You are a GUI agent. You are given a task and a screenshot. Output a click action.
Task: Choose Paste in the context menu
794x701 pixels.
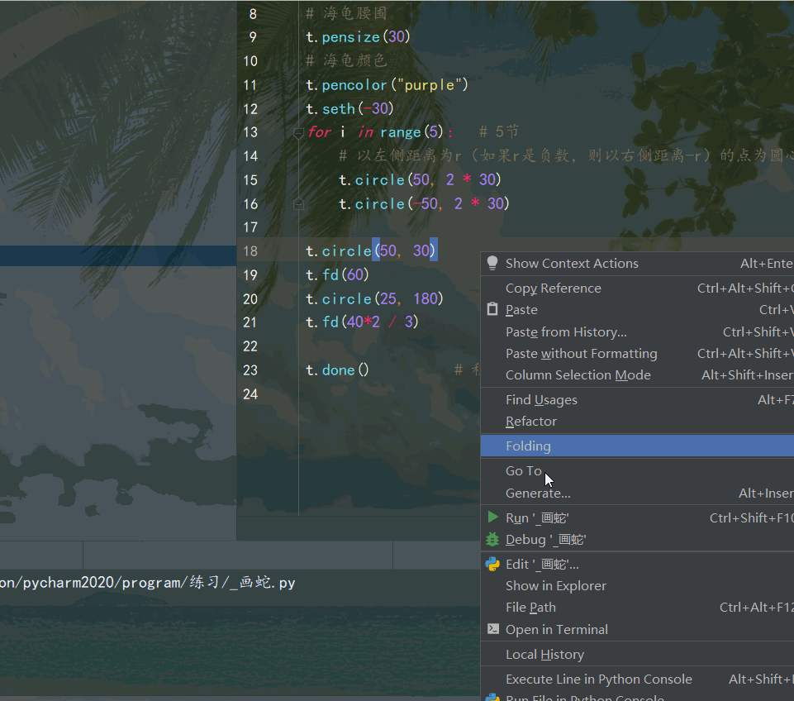point(637,309)
